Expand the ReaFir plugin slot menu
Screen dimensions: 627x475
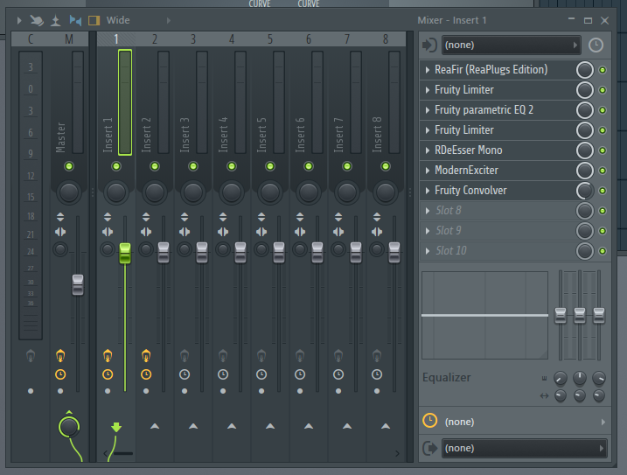pyautogui.click(x=428, y=70)
